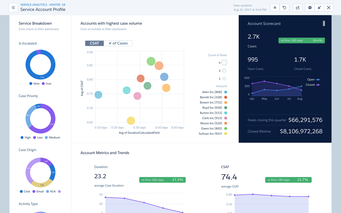Click the Case Origin donut chart

[40, 173]
